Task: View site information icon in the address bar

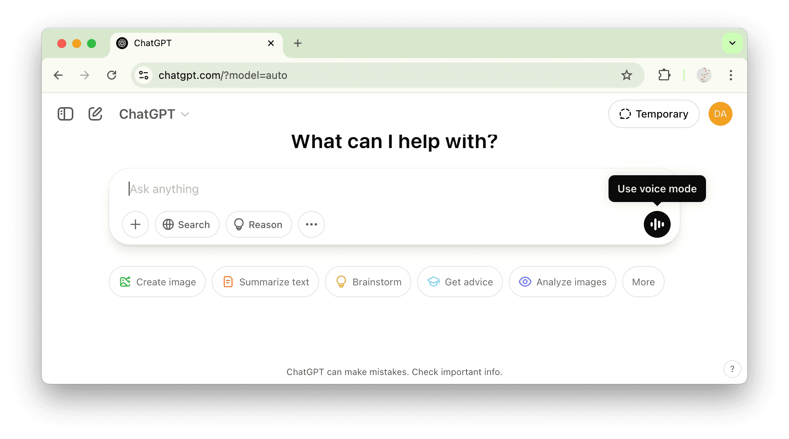Action: tap(144, 75)
